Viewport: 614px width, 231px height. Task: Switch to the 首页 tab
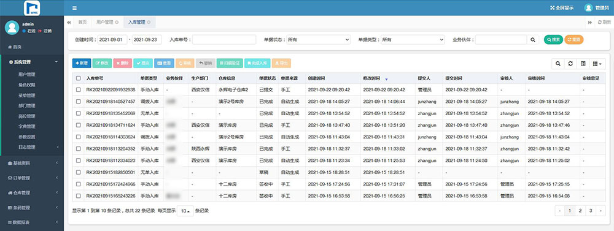pos(82,22)
